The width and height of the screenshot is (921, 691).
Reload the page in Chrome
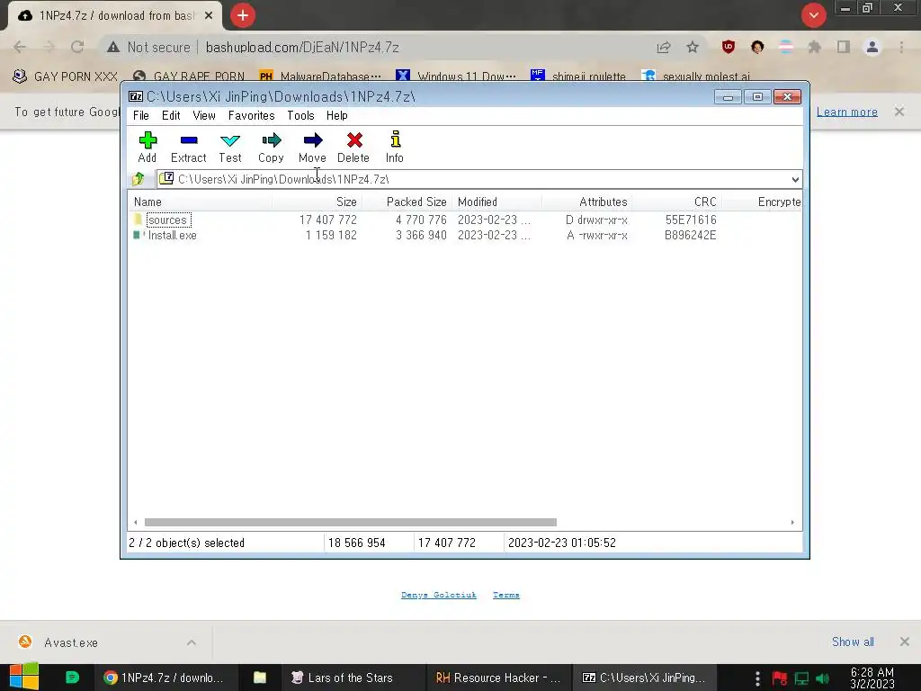(77, 47)
